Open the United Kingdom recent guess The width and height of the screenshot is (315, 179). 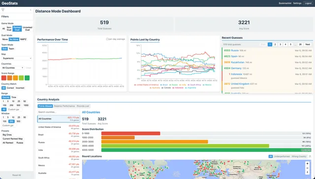[x=267, y=86]
